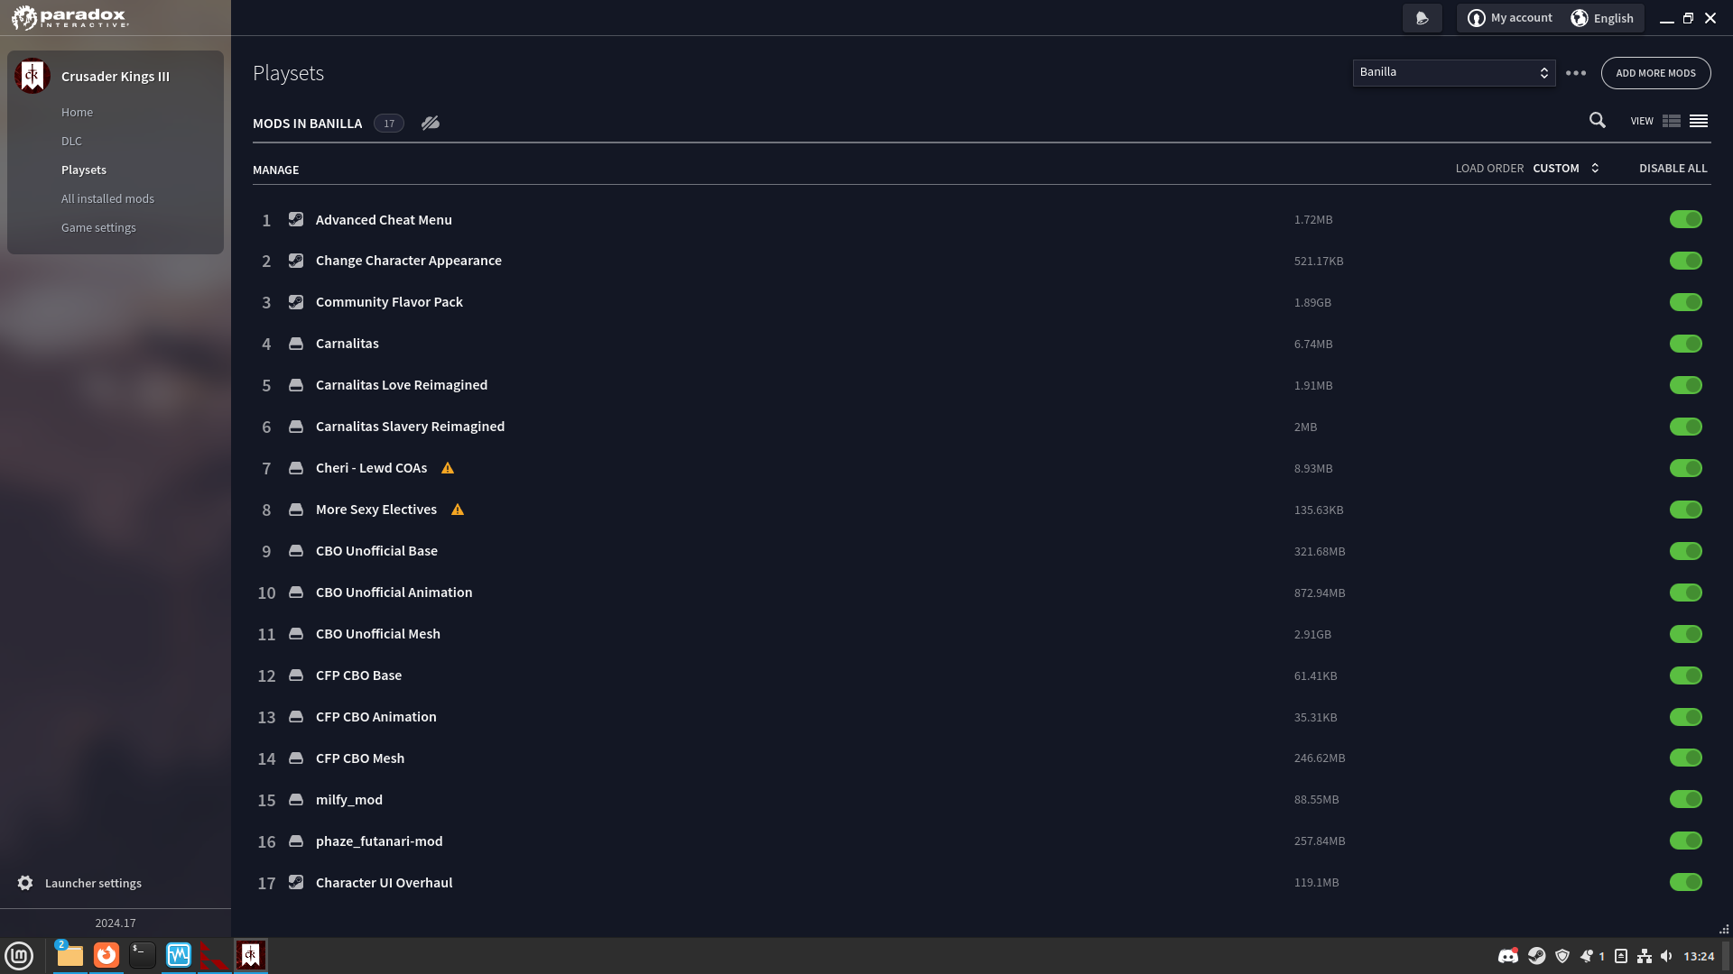This screenshot has height=974, width=1733.
Task: Click the network tray icon
Action: pos(1645,956)
